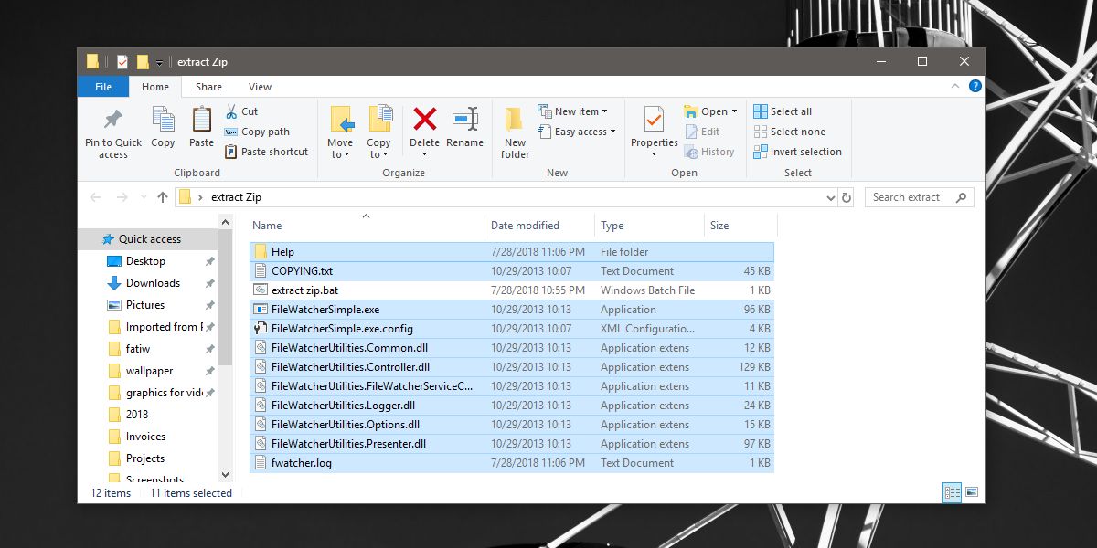
Task: Refresh the address bar location
Action: (x=847, y=197)
